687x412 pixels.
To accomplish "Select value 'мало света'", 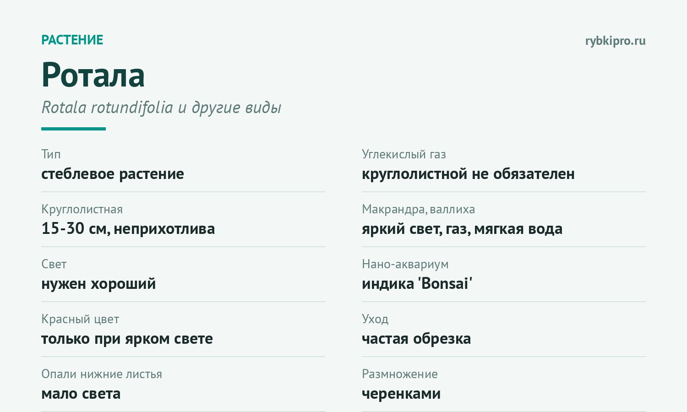I will (81, 394).
